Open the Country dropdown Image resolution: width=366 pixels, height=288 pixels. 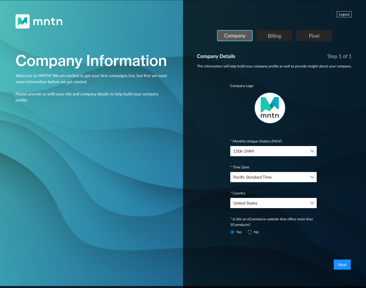[273, 203]
